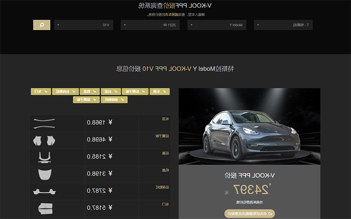The image size is (351, 219).
Task: Toggle the 后保险杠 part tag
Action: (x=66, y=92)
